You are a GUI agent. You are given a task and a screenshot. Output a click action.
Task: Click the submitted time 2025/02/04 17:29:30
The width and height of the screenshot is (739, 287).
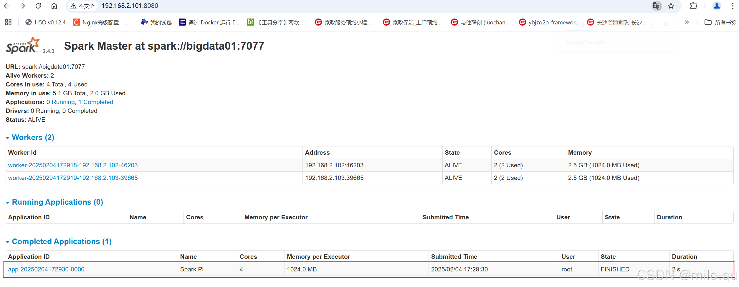(459, 269)
